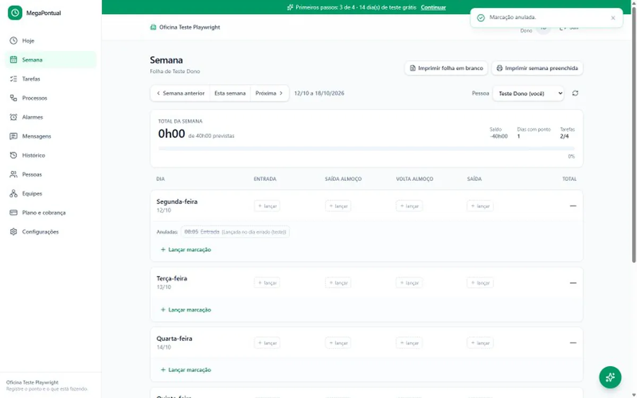Click Imprimir semana preenchida button
The image size is (637, 398).
[537, 68]
